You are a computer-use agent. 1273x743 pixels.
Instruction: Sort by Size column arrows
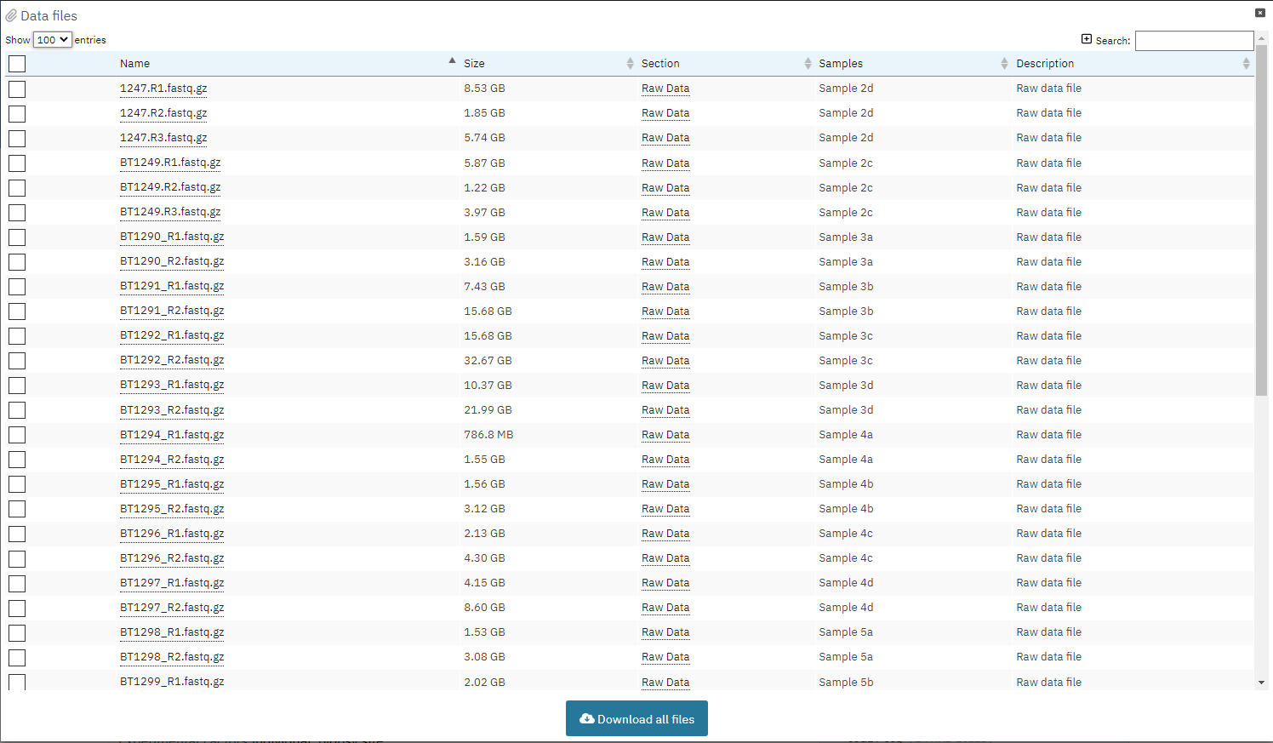(630, 64)
